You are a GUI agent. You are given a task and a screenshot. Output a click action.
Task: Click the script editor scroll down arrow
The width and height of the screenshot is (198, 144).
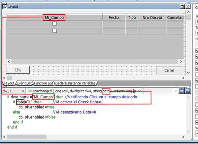click(x=188, y=132)
